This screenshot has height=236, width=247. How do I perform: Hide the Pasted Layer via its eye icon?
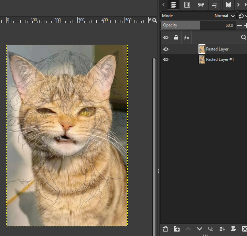pos(166,49)
